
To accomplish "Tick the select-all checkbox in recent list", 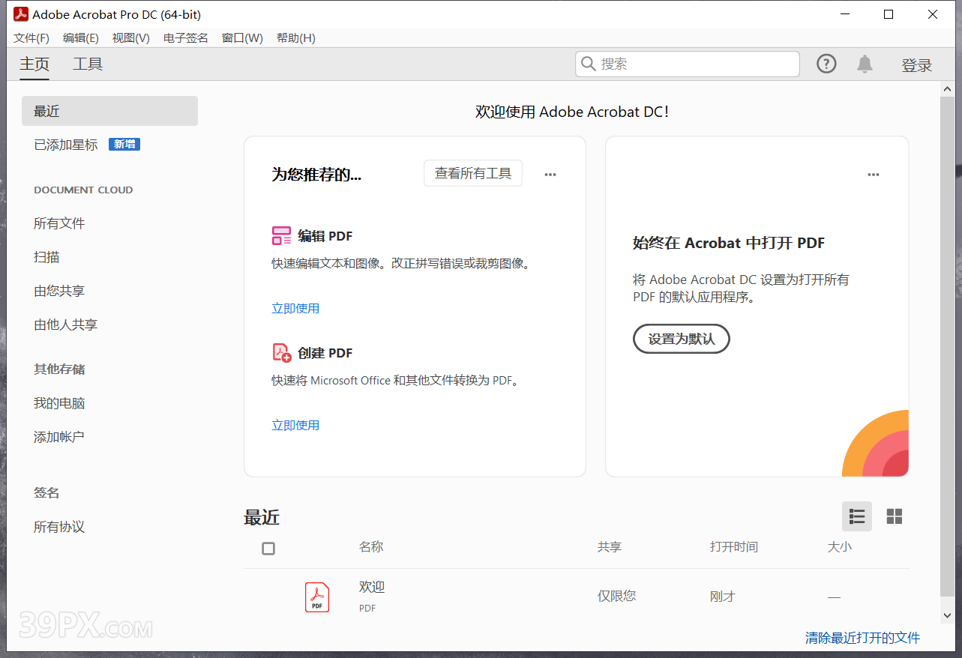I will pos(268,549).
